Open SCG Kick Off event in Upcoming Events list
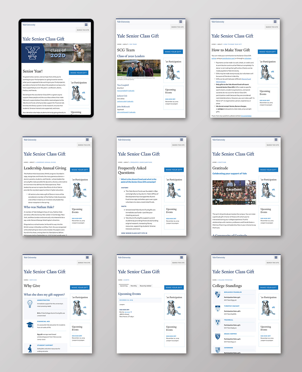Image resolution: width=302 pixels, height=372 pixels. 124,310
